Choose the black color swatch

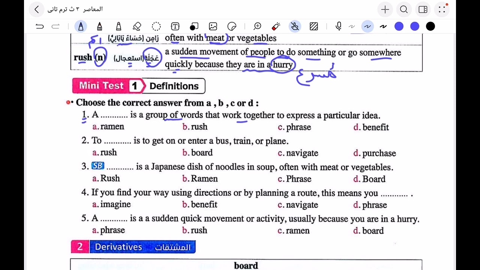click(x=430, y=26)
